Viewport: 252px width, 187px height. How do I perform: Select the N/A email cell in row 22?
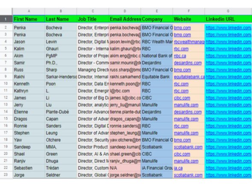125,168
